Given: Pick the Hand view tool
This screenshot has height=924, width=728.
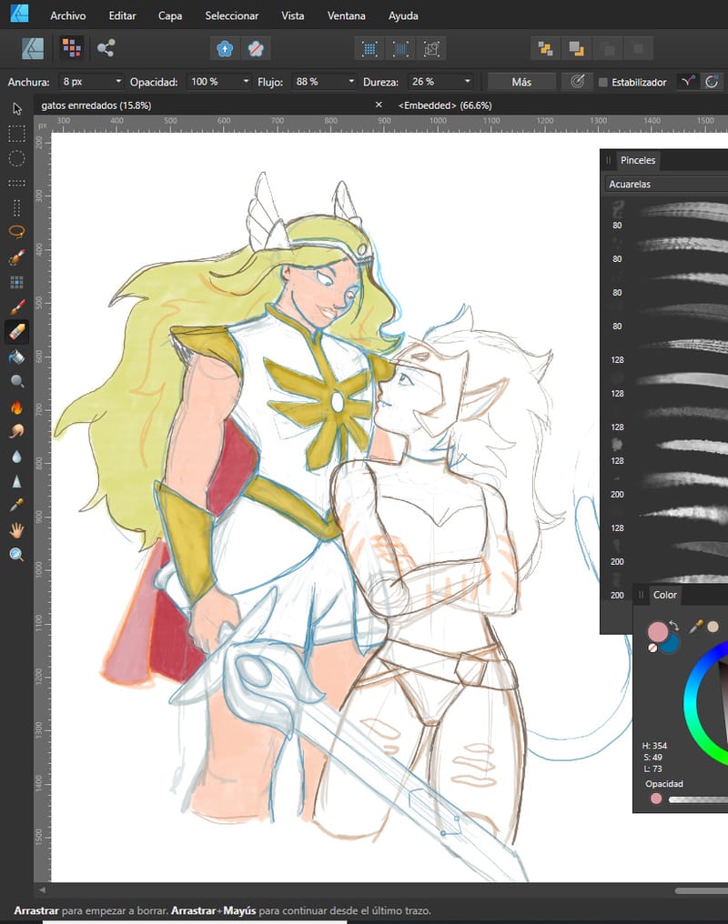Looking at the screenshot, I should pos(16,529).
